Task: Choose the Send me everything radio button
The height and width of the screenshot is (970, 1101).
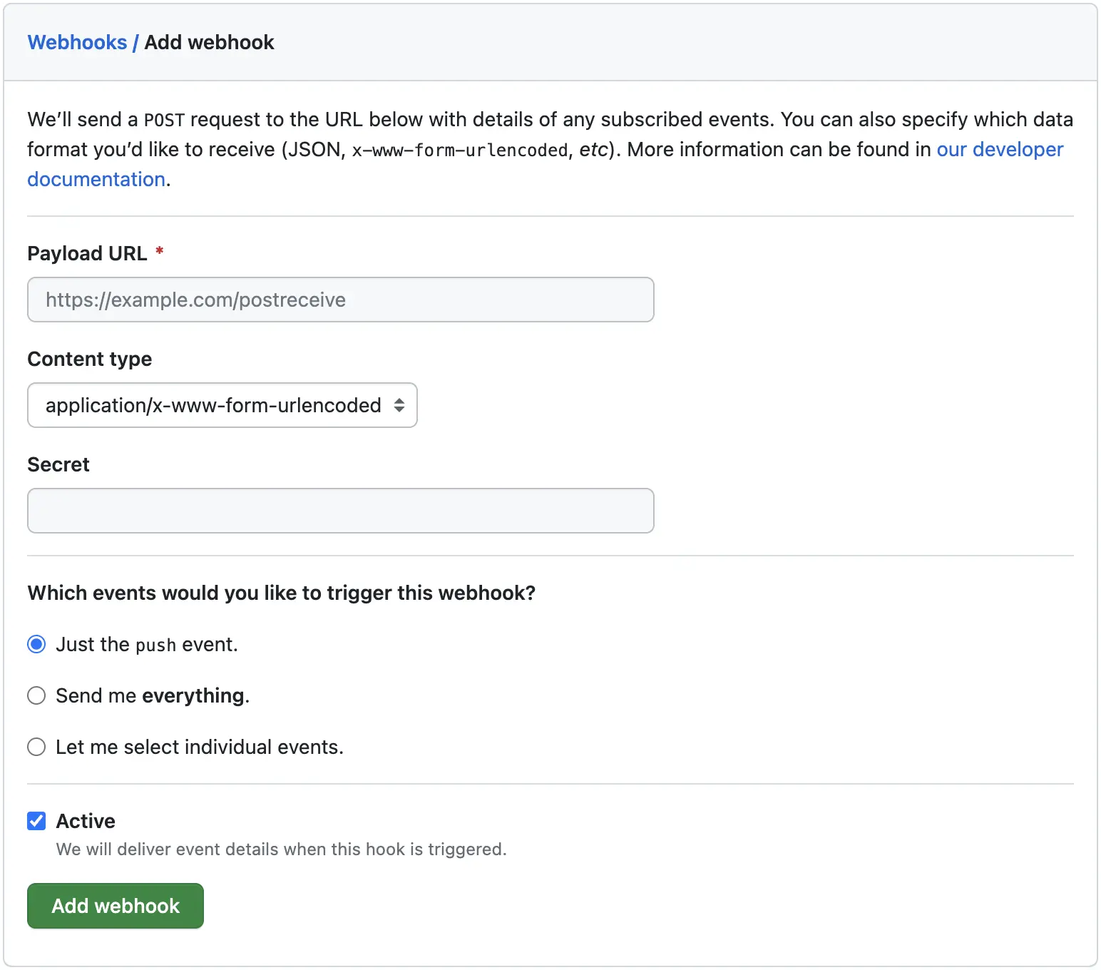Action: click(36, 695)
